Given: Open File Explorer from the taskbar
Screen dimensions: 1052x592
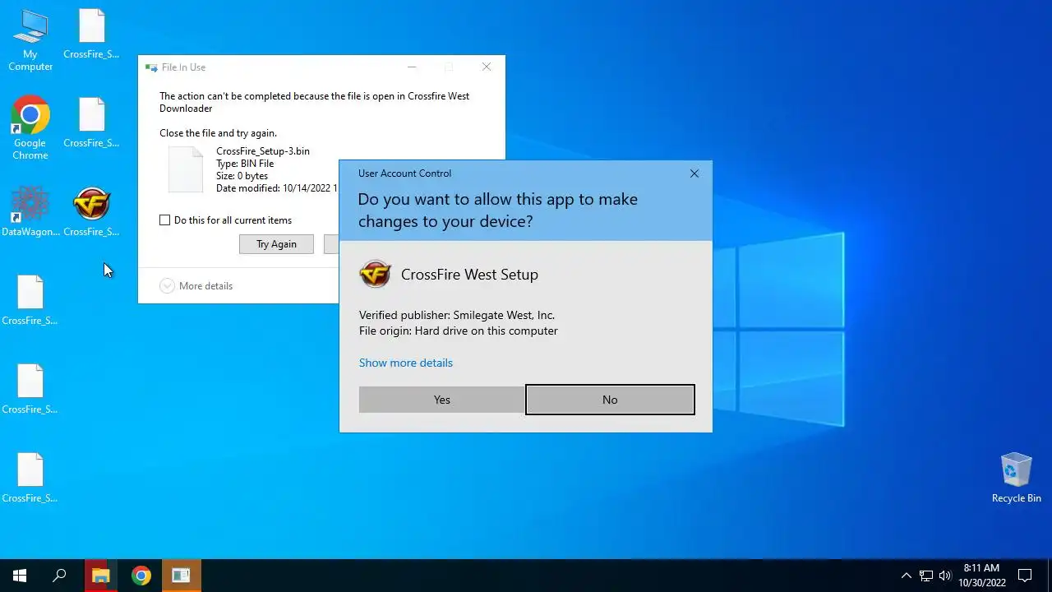Looking at the screenshot, I should 100,576.
